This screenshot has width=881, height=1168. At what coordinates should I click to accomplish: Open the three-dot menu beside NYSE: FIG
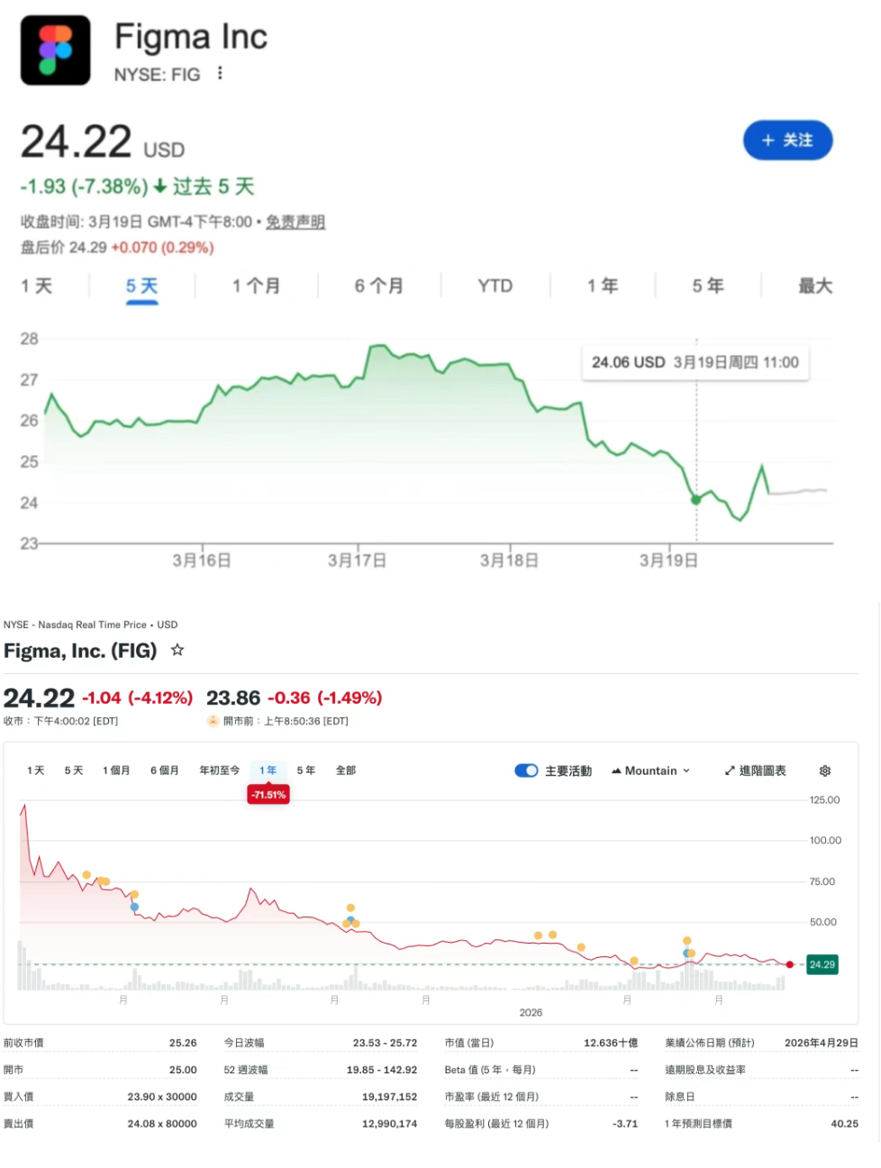click(x=220, y=74)
